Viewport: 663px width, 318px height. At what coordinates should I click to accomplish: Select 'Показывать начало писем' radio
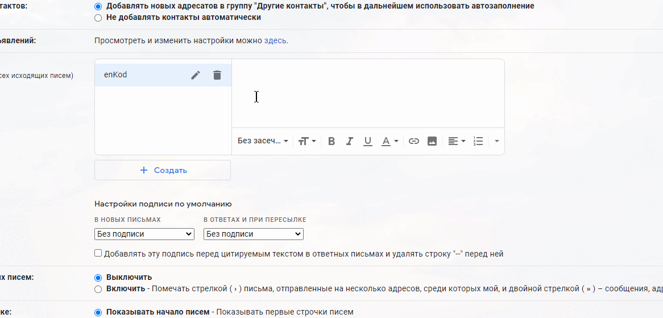98,312
